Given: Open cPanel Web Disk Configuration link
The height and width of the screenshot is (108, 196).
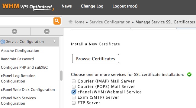Looking at the screenshot, I should pyautogui.click(x=28, y=90).
